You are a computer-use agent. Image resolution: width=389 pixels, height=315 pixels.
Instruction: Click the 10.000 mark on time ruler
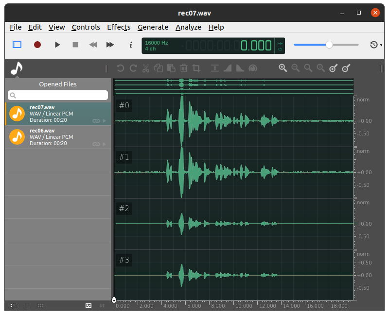[244, 306]
